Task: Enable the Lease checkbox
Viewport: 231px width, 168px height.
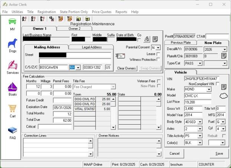Action: pos(158,54)
